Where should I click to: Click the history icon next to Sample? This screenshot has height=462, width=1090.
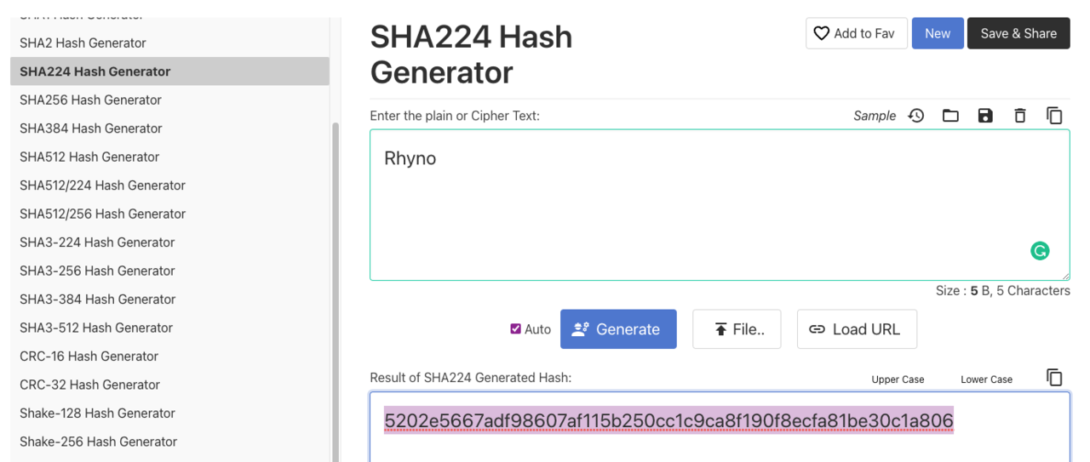pyautogui.click(x=916, y=116)
